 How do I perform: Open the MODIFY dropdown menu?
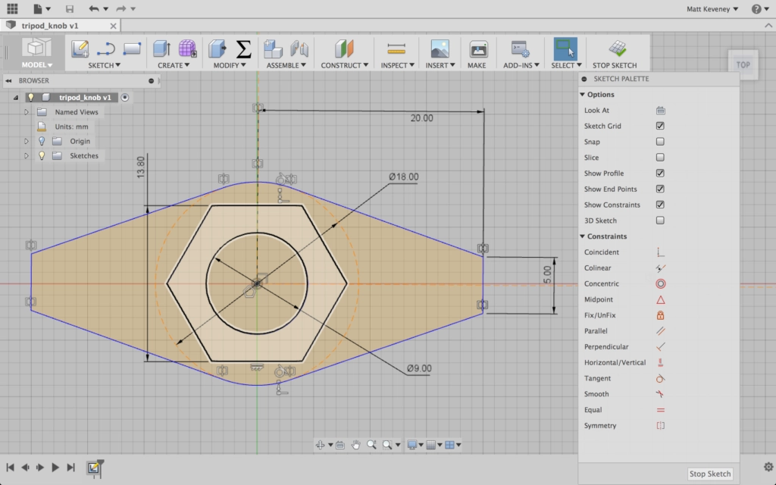pos(230,65)
